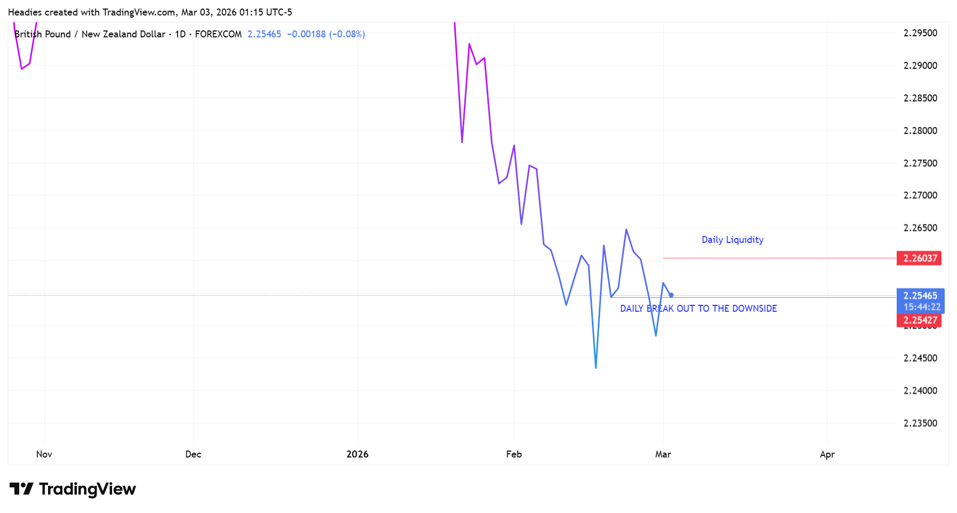Click the Dec date on time axis
This screenshot has width=957, height=513.
[x=193, y=454]
